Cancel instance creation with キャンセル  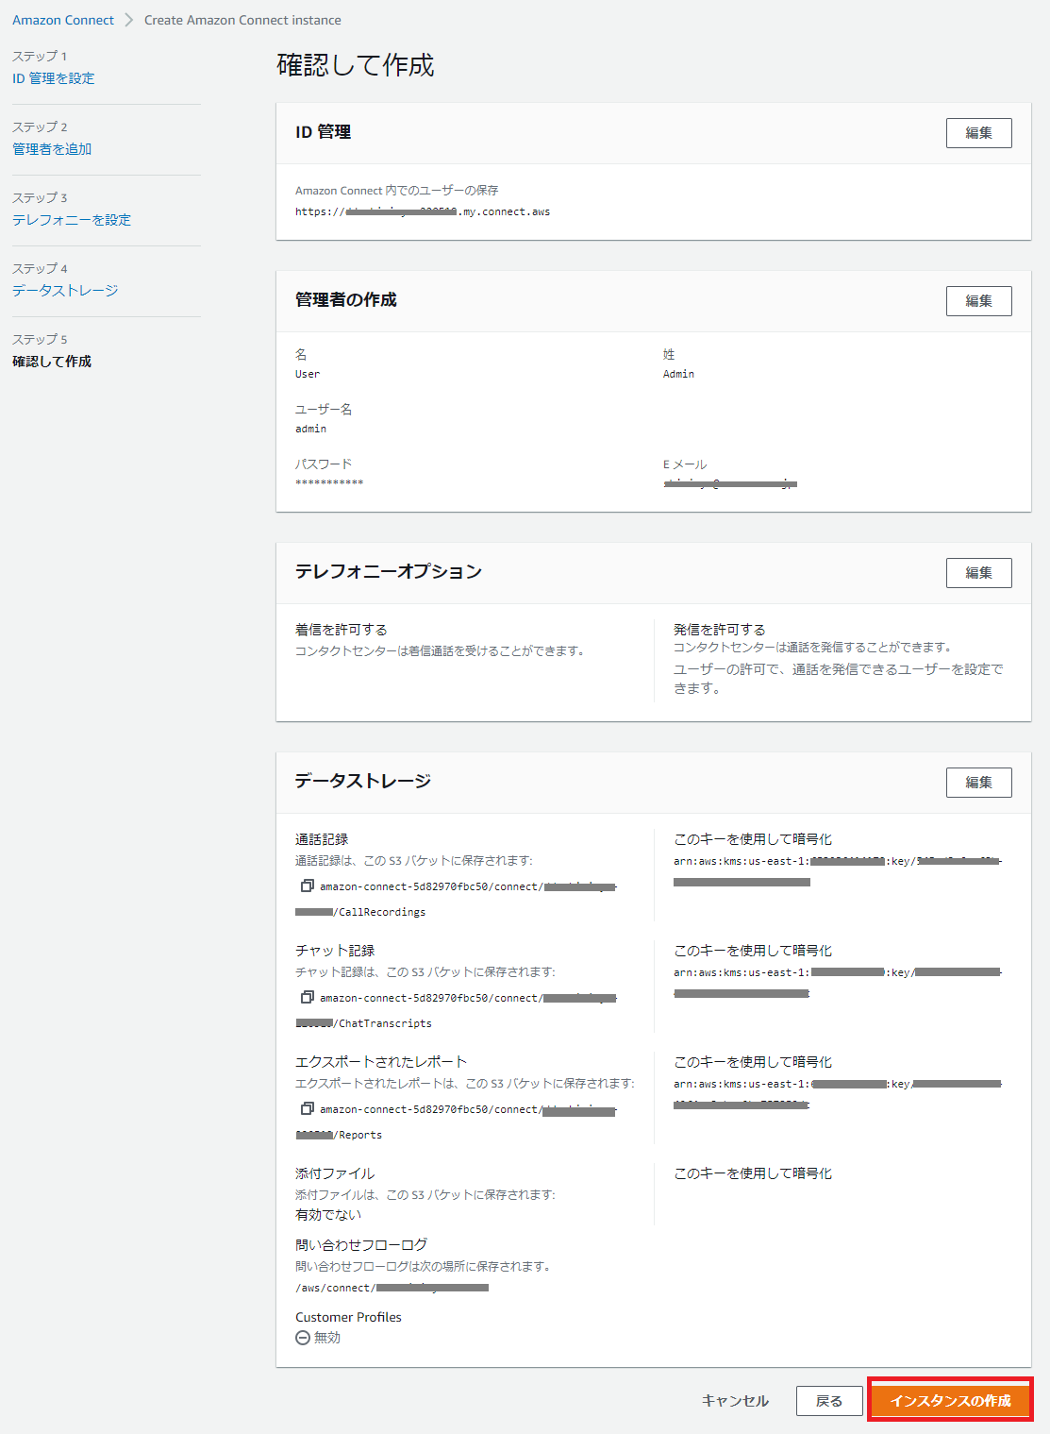(x=735, y=1401)
